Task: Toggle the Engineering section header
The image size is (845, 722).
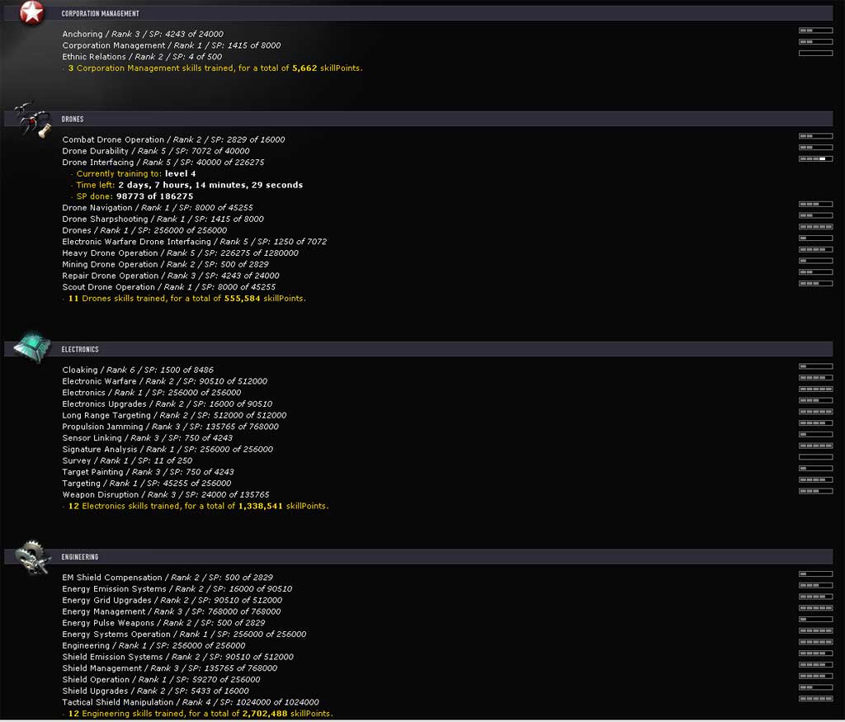Action: [x=446, y=557]
